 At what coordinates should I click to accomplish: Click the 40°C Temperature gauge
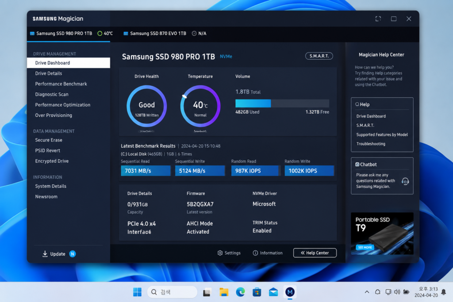click(x=200, y=106)
